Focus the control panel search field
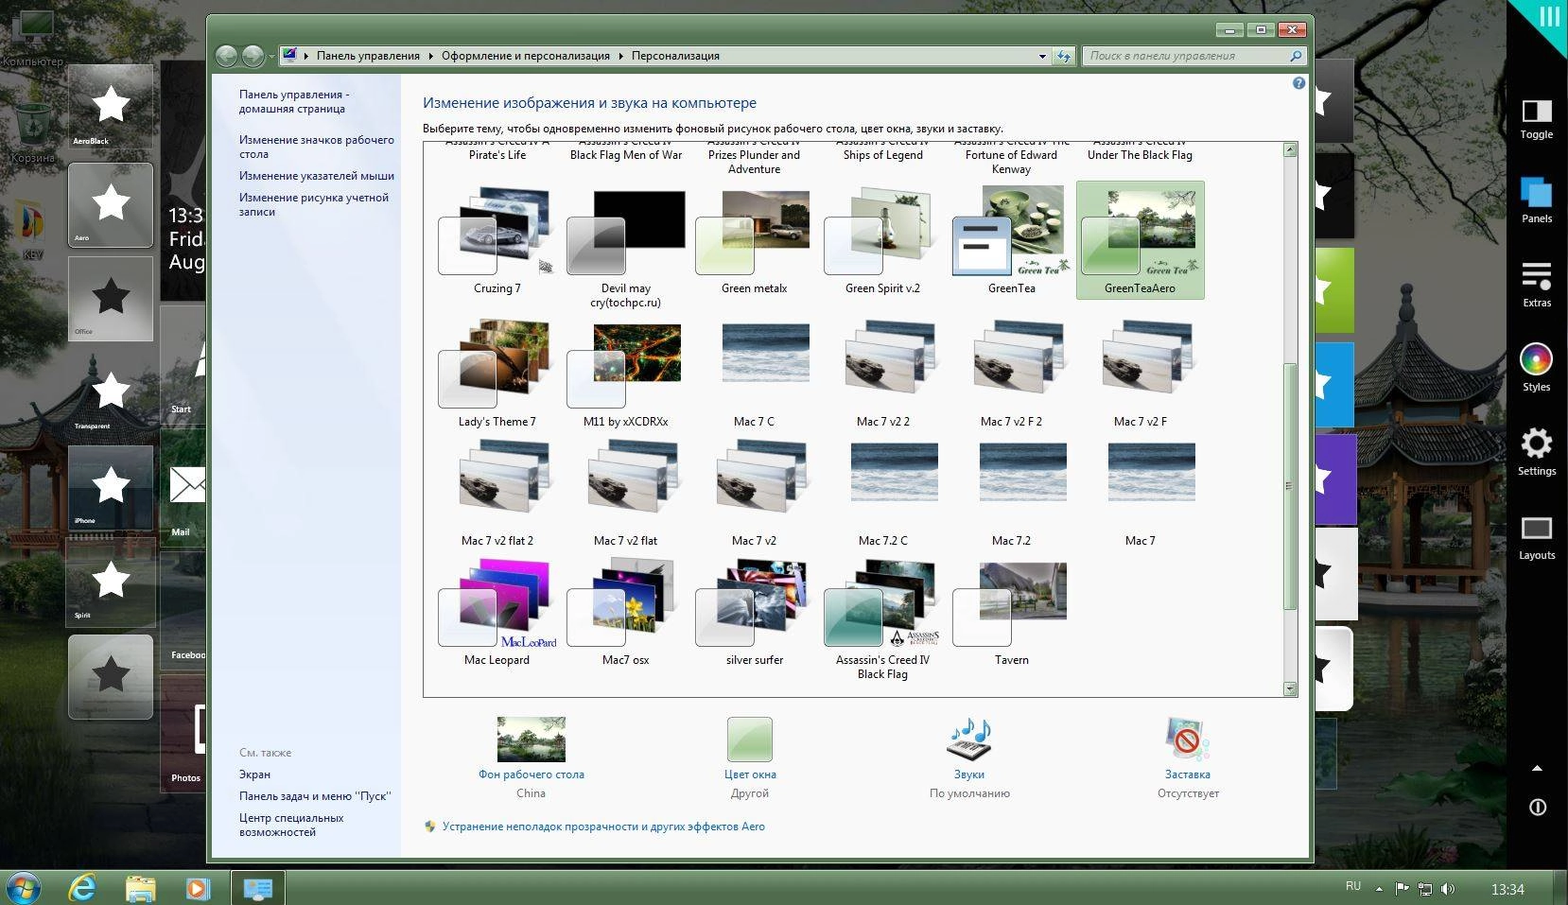Image resolution: width=1568 pixels, height=905 pixels. point(1194,56)
